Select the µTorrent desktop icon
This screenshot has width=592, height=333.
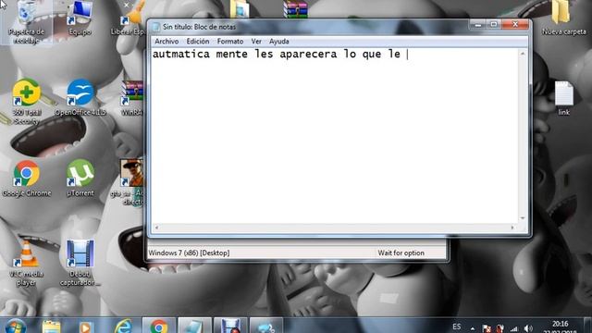pos(80,178)
